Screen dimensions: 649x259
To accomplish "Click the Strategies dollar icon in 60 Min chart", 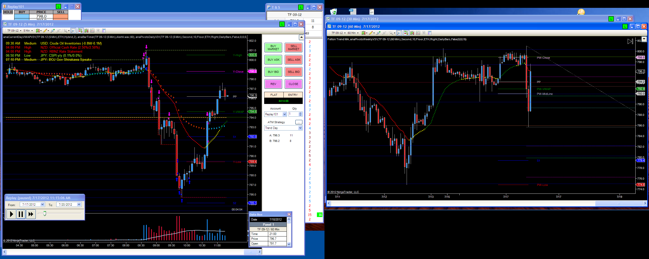I will [424, 33].
